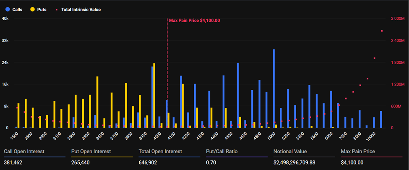Toggle Total Intrinsic Value legend entry
This screenshot has width=409, height=170.
point(79,9)
